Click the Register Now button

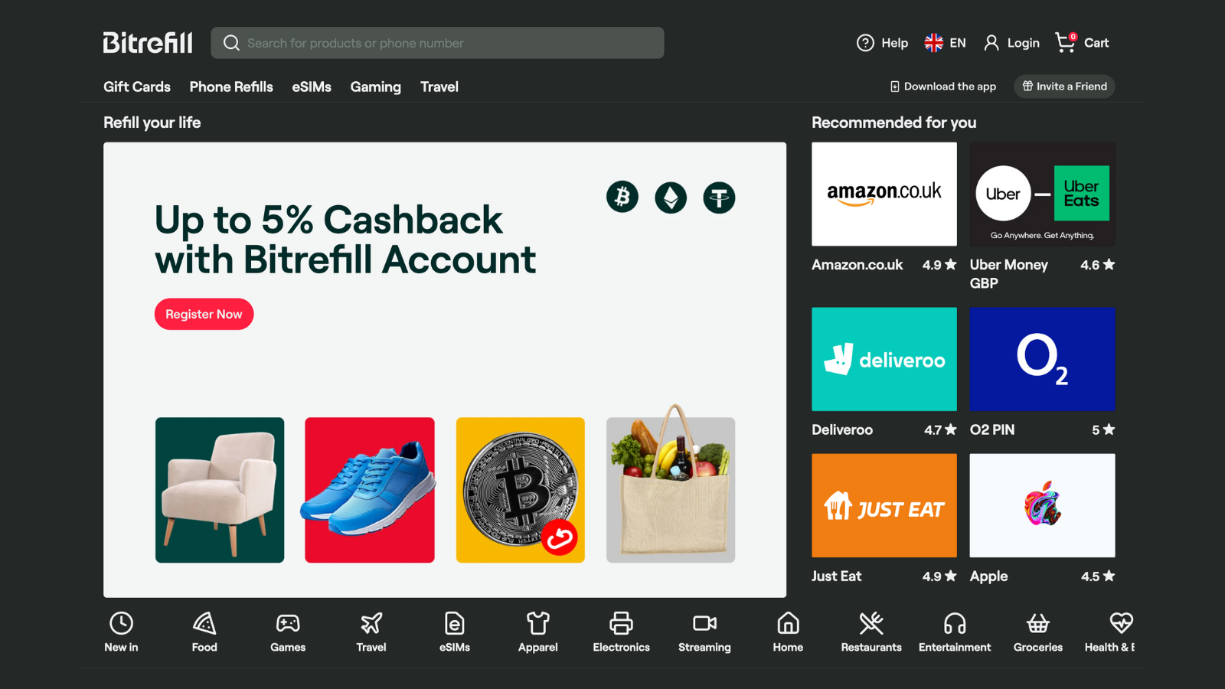[204, 314]
